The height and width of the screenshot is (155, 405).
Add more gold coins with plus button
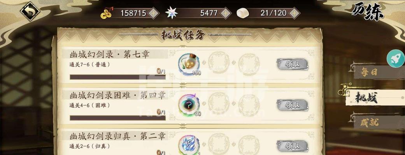153,13
